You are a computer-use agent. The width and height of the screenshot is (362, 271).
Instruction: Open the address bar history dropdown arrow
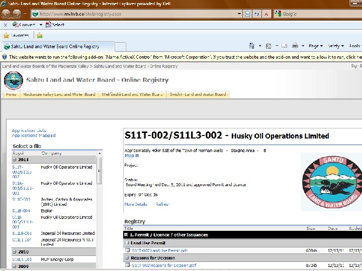point(239,14)
